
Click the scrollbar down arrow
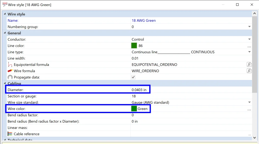[x=255, y=137]
